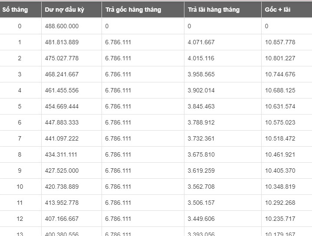Click interest value 3.449.606 in month 12
This screenshot has width=312, height=236.
[x=201, y=219]
